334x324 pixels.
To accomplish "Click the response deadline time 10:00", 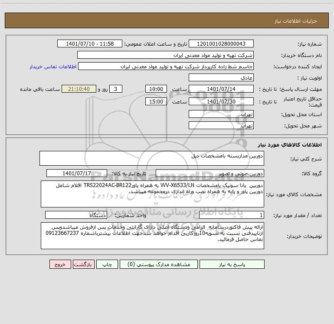I will pos(156,89).
